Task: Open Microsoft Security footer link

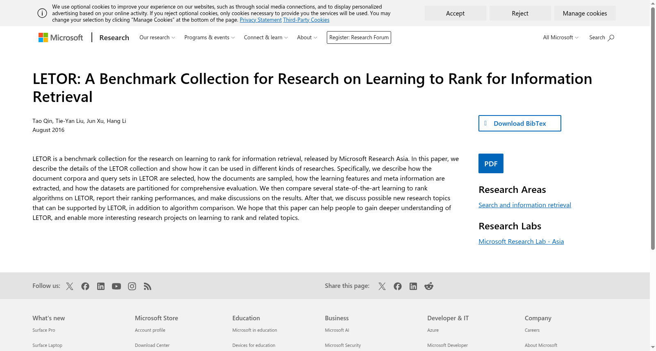Action: pos(343,345)
